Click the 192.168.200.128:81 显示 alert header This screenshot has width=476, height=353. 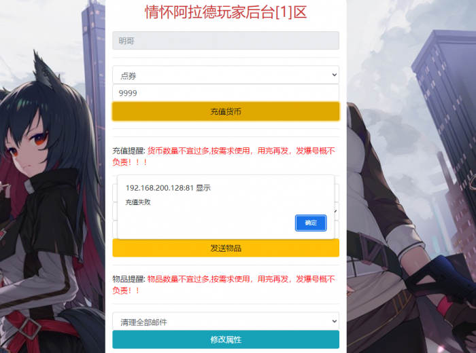point(168,188)
